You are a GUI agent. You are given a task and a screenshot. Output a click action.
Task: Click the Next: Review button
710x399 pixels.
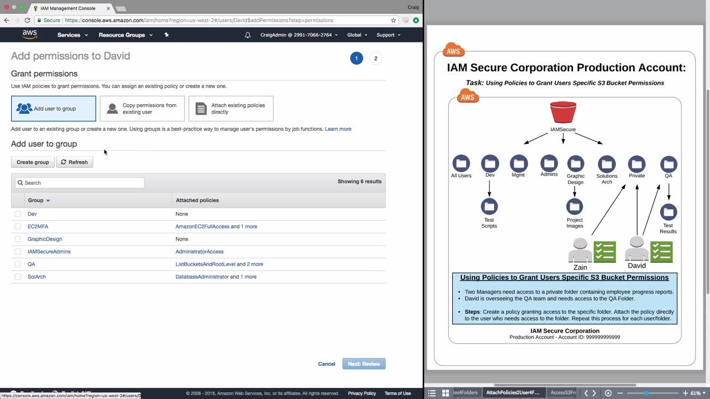point(364,364)
